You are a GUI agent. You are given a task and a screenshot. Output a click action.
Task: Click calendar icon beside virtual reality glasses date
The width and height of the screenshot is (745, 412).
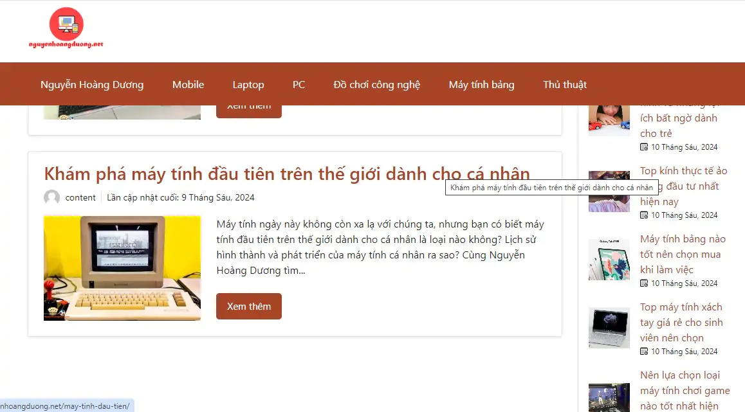click(x=644, y=215)
